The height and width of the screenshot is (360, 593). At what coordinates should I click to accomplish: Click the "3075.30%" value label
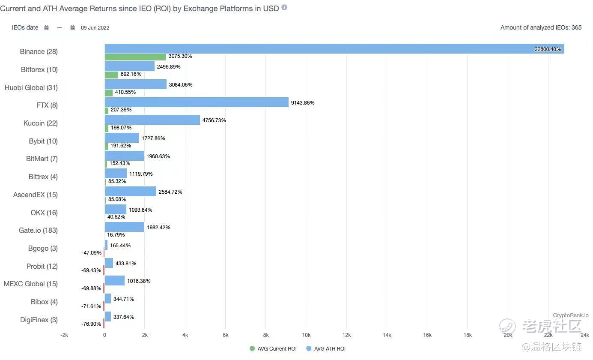[180, 57]
